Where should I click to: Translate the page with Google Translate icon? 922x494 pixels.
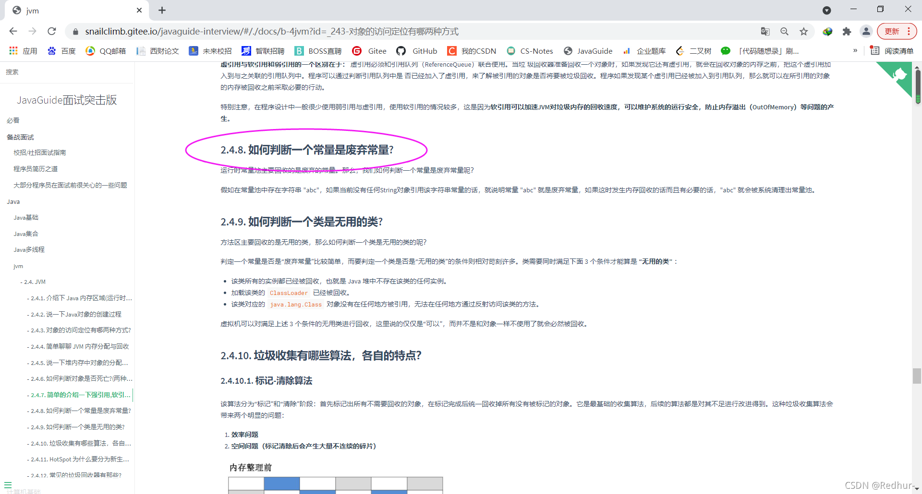point(764,31)
